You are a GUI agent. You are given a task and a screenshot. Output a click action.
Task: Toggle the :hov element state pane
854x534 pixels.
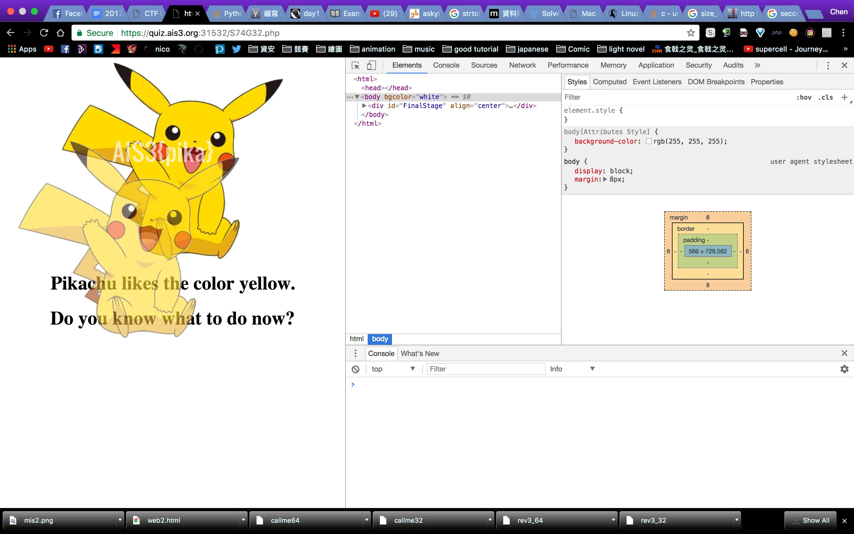pyautogui.click(x=804, y=98)
